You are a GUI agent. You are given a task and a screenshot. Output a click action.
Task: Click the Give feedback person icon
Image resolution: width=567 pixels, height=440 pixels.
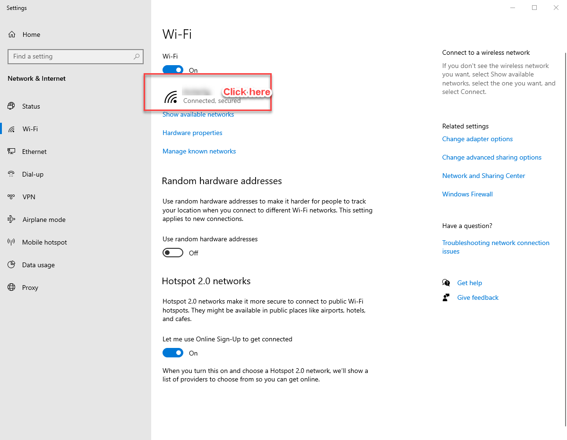[x=446, y=297]
